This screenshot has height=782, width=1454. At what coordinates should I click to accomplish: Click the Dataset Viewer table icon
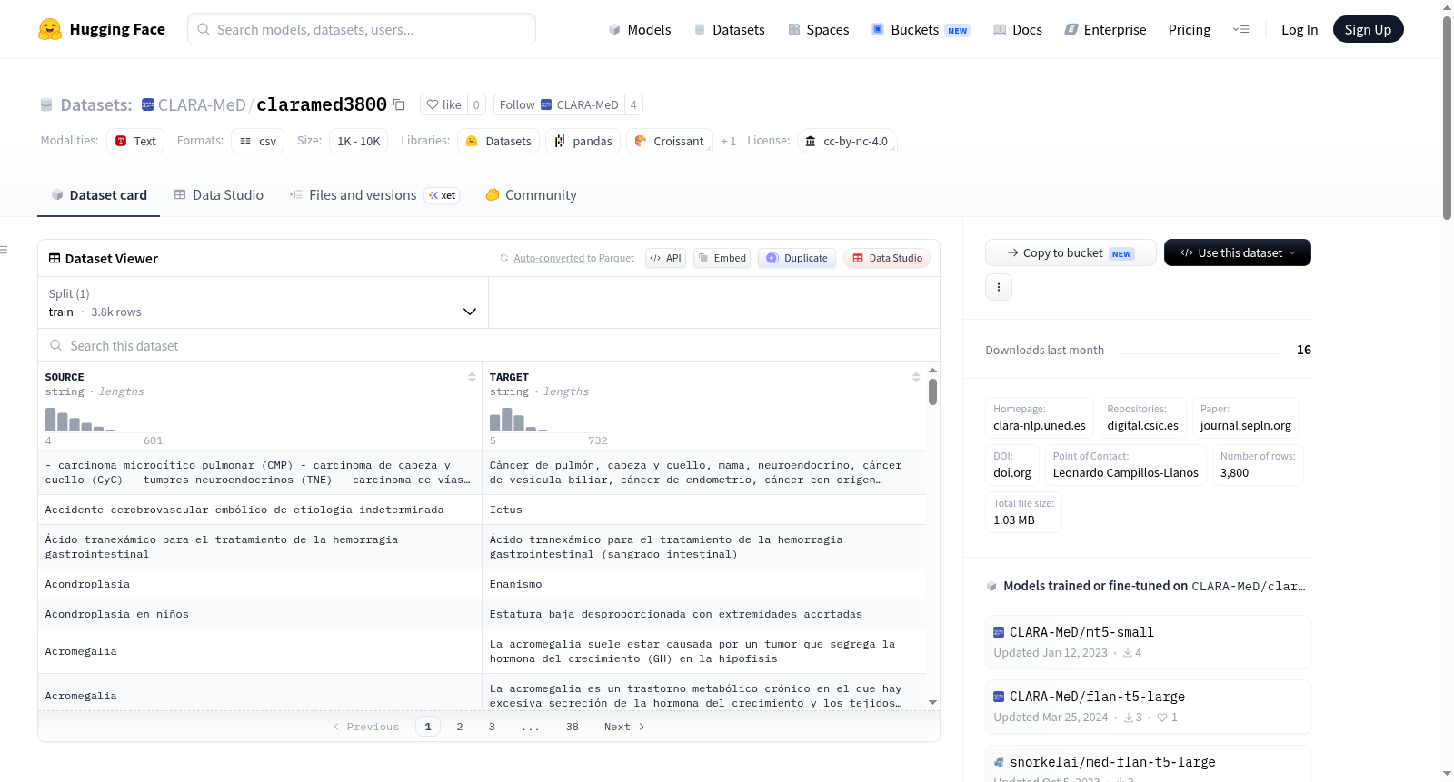click(55, 258)
